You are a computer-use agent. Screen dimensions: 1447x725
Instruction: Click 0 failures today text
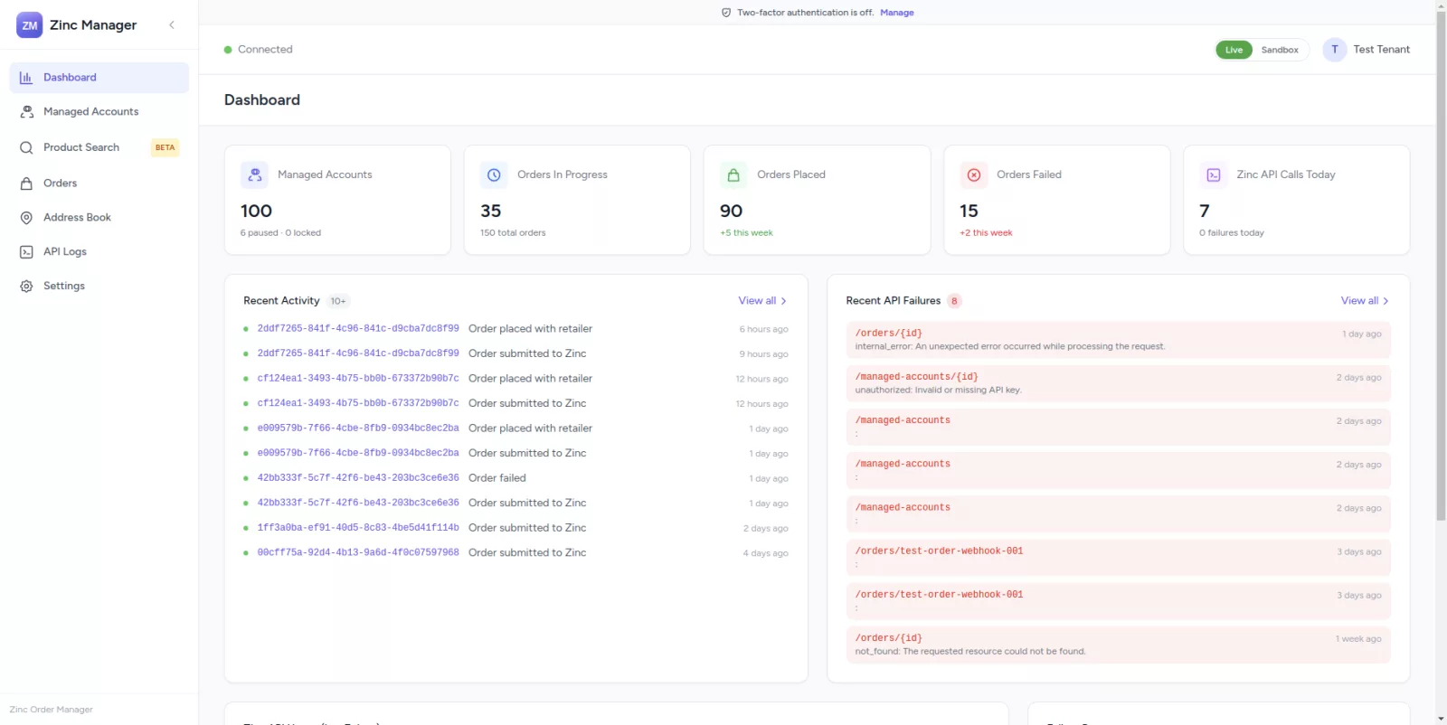[1232, 233]
